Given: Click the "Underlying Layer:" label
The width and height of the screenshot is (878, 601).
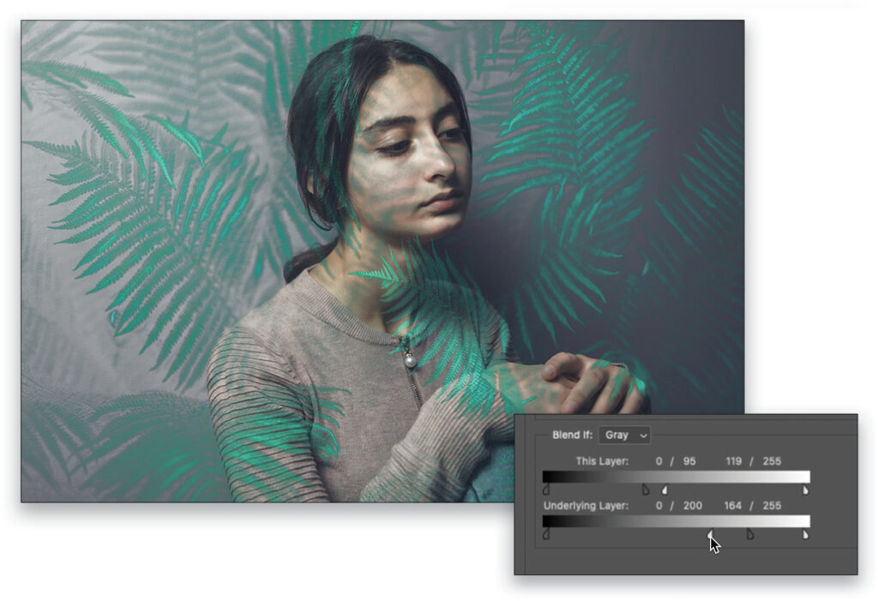Looking at the screenshot, I should 586,505.
